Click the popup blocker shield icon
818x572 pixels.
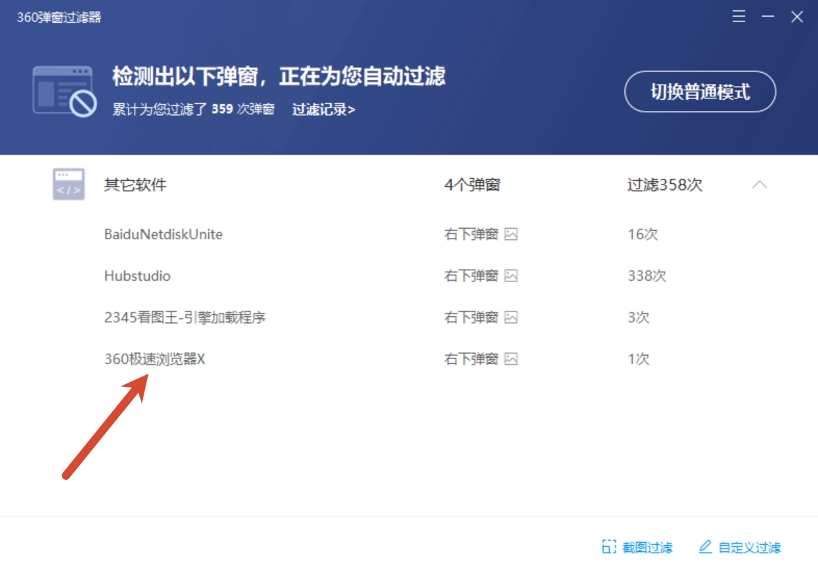click(65, 92)
